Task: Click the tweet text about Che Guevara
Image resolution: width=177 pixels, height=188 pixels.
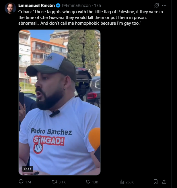Action: [91, 18]
